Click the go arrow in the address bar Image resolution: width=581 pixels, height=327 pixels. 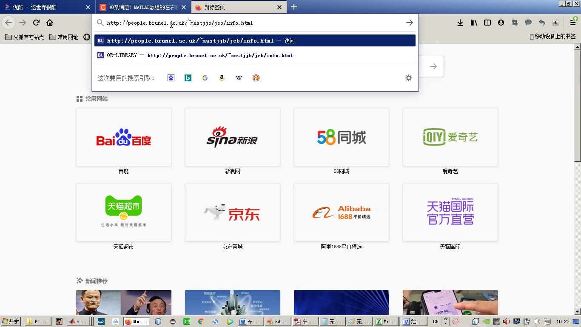click(x=409, y=23)
